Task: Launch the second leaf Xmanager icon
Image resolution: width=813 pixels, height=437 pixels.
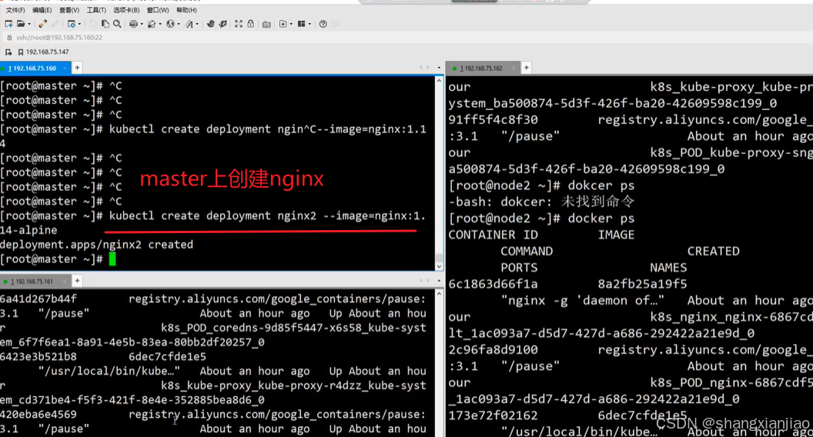Action: point(223,24)
